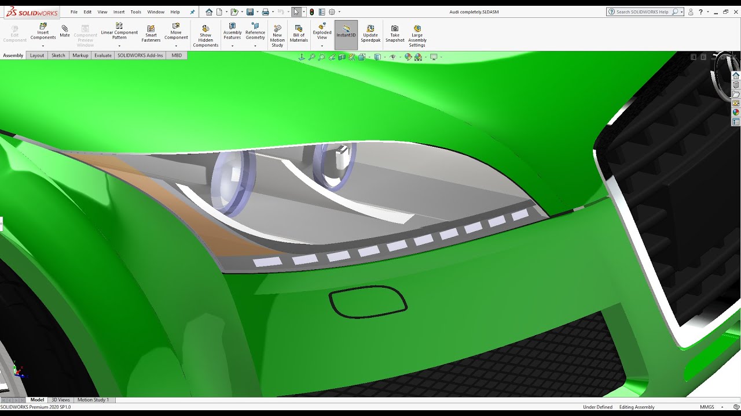Click the Apply Scene icon in the view toolbar
The image size is (741, 416).
tap(419, 57)
